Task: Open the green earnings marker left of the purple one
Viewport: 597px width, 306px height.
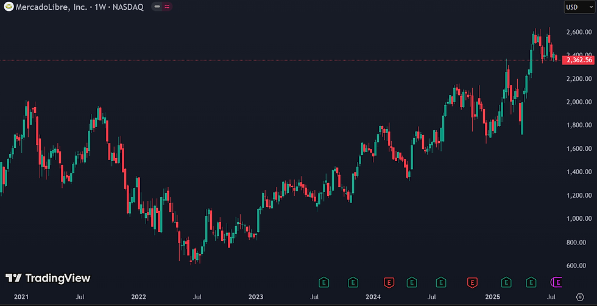Action: pos(531,282)
